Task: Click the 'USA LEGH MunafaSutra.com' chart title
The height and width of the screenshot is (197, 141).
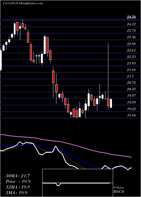Action: (23, 3)
